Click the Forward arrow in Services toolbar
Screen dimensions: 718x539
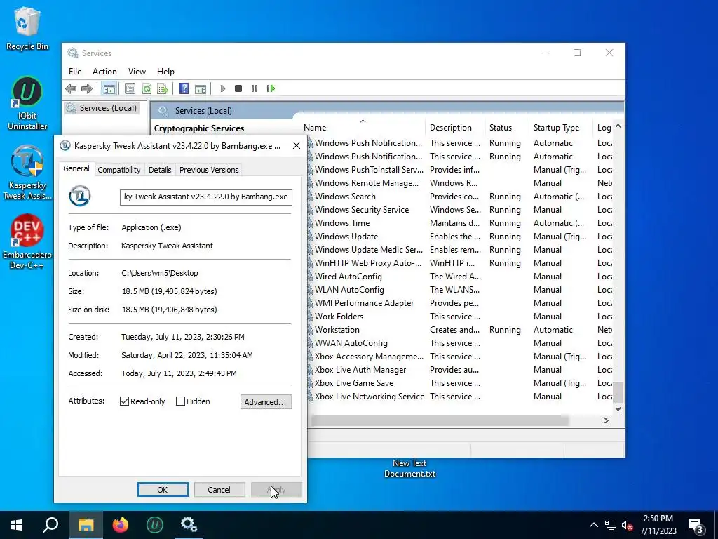point(86,88)
